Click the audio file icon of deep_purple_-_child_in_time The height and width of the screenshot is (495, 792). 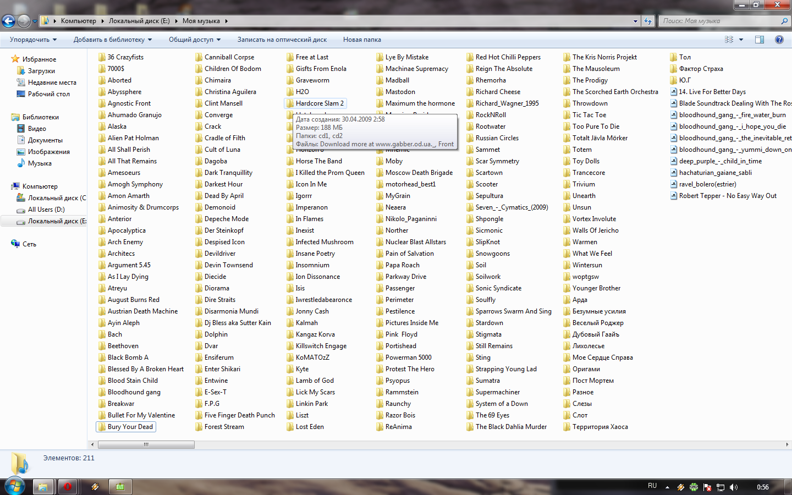(x=674, y=161)
